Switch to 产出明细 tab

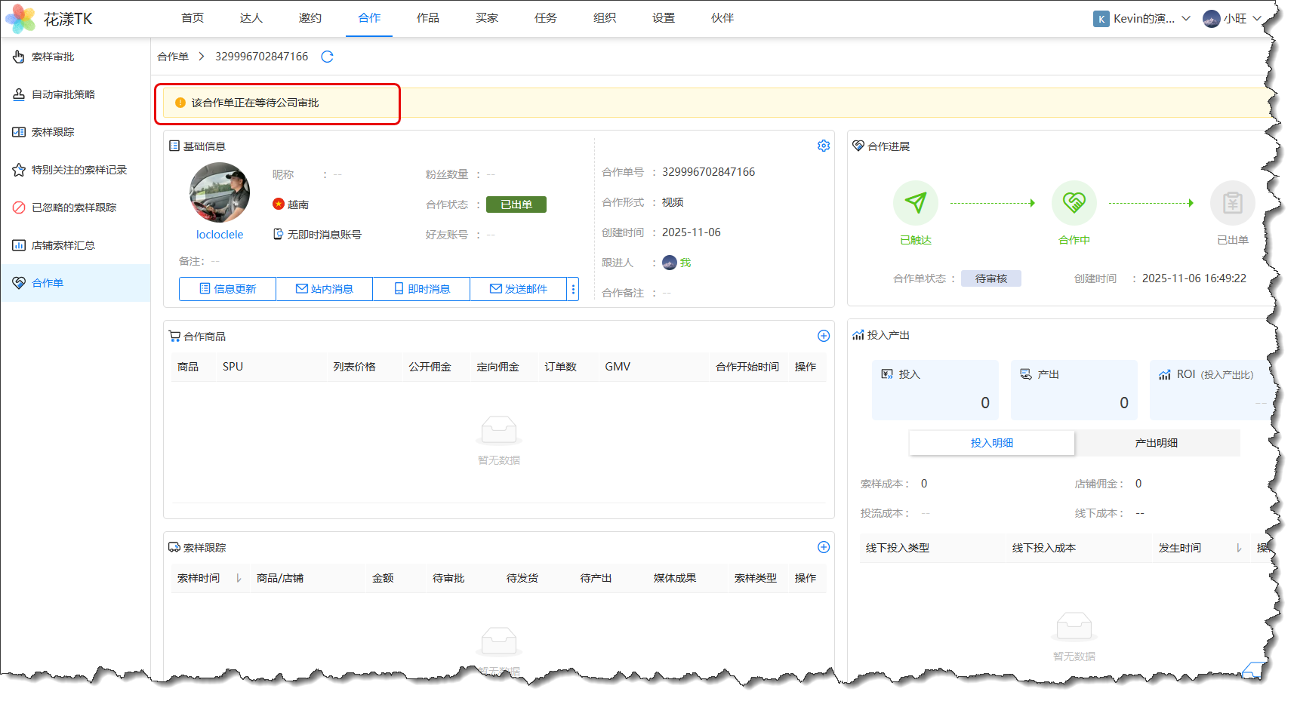(x=1156, y=443)
